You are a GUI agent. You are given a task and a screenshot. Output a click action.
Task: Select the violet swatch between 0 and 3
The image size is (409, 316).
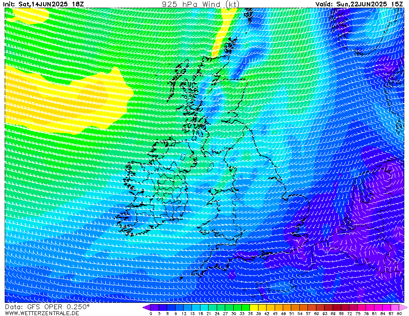point(155,307)
